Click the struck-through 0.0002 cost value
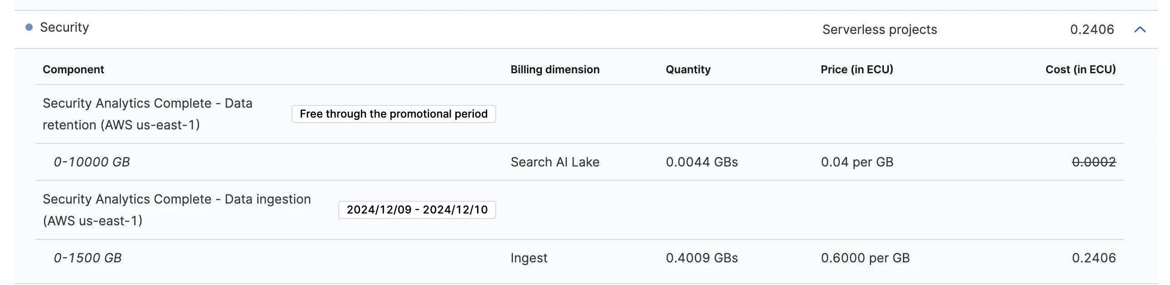 [1094, 162]
